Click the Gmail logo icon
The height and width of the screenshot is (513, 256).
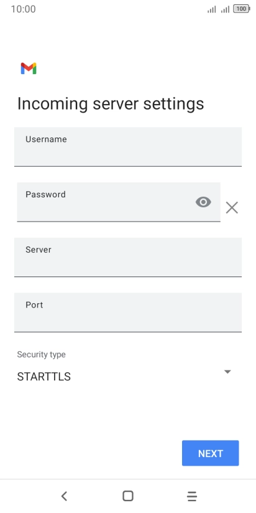pos(29,68)
